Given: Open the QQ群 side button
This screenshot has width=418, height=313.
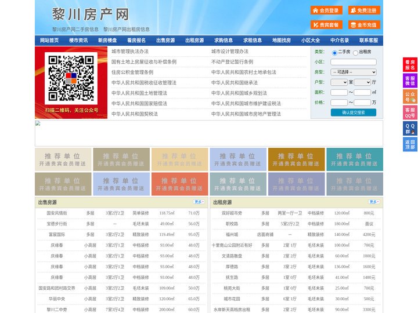Looking at the screenshot, I should pos(410,129).
